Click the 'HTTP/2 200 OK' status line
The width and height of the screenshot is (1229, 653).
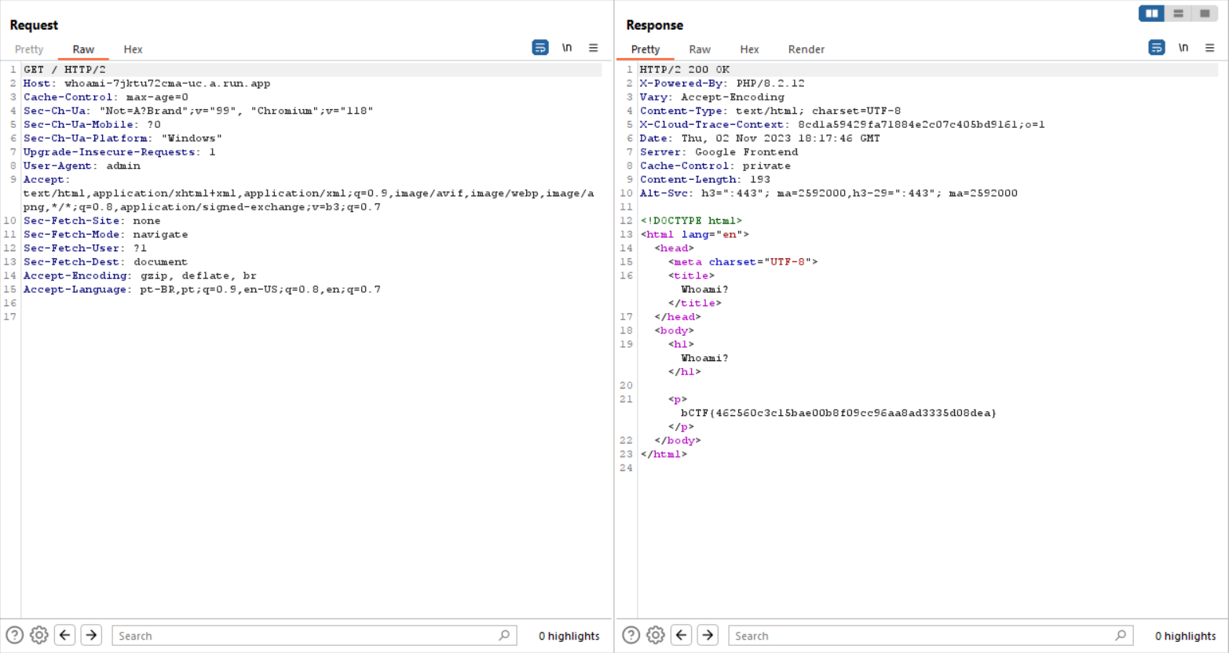click(684, 70)
